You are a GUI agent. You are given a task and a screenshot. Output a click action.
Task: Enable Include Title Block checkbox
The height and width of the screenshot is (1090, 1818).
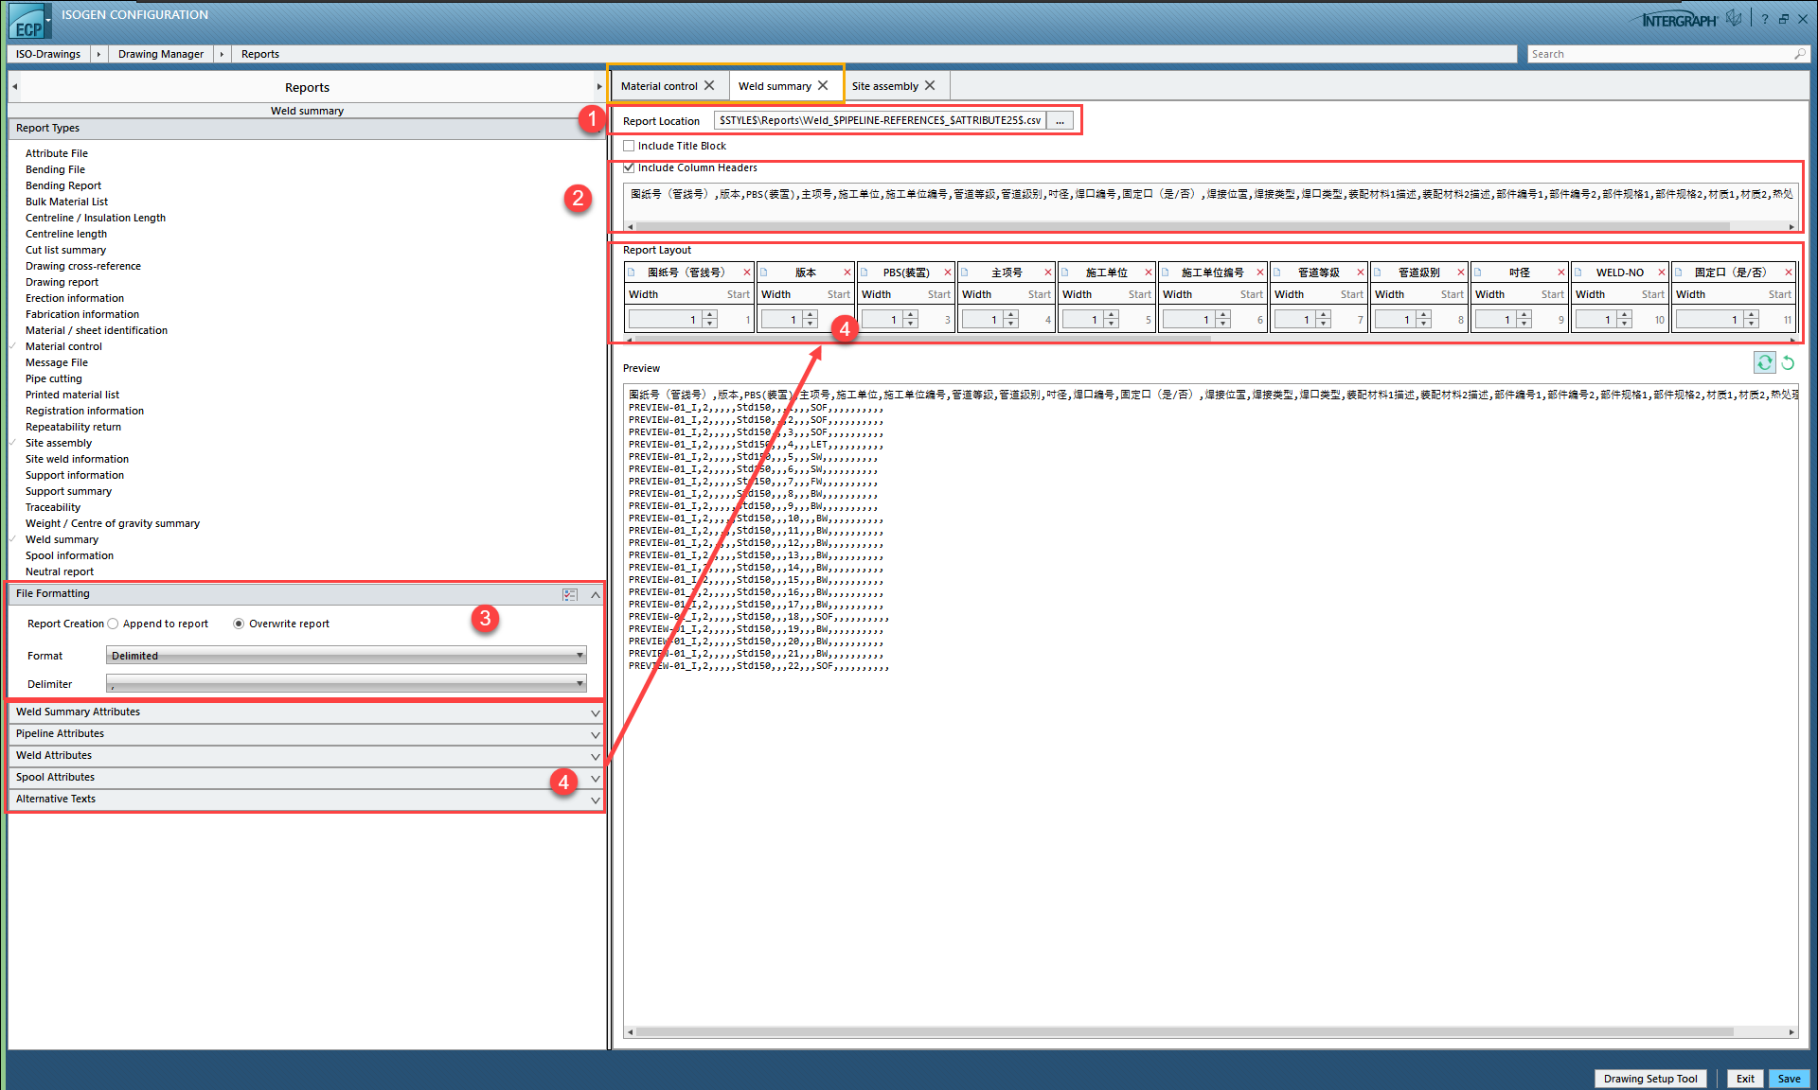point(629,146)
